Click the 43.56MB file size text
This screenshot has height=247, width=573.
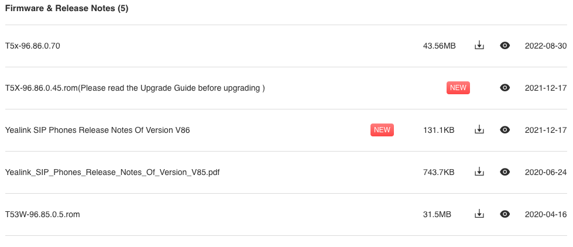[x=439, y=46]
